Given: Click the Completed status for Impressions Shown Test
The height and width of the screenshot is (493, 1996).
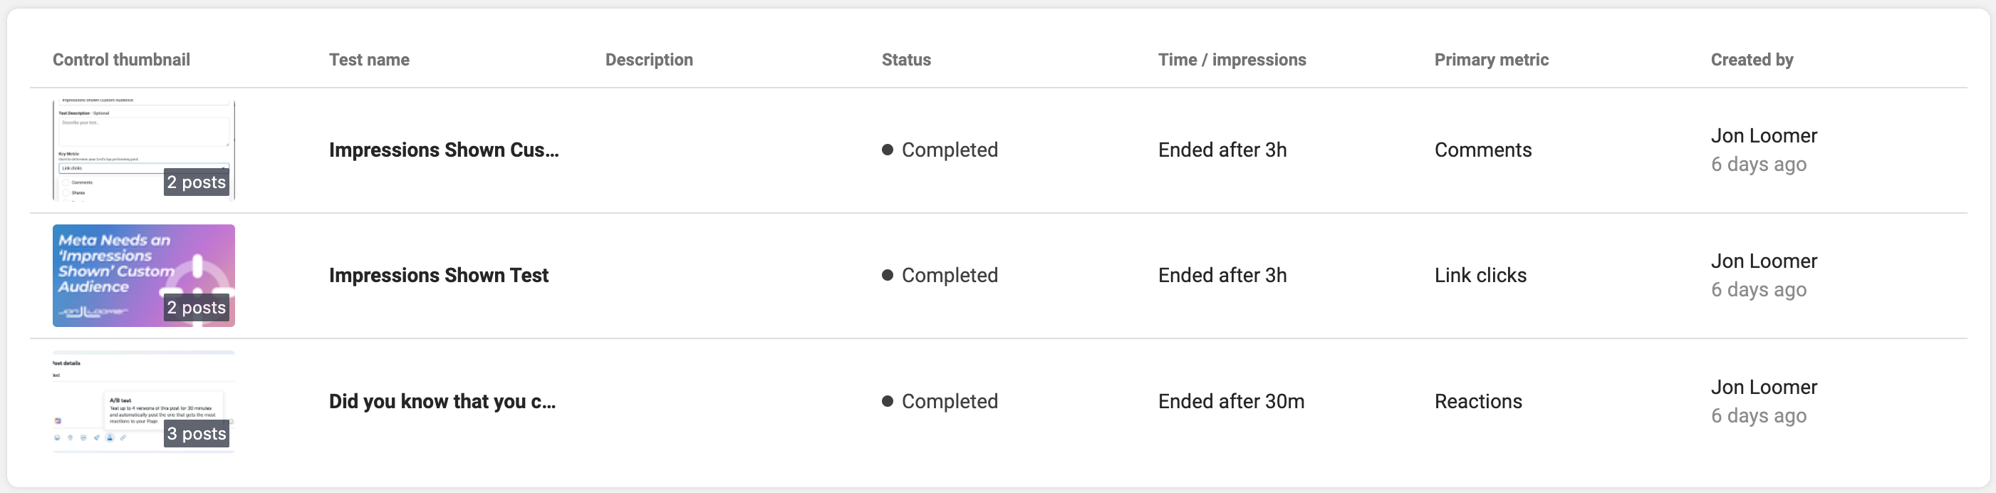Looking at the screenshot, I should [x=939, y=275].
